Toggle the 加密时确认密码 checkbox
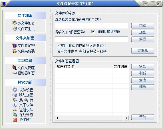This screenshot has width=163, height=129. click(93, 32)
